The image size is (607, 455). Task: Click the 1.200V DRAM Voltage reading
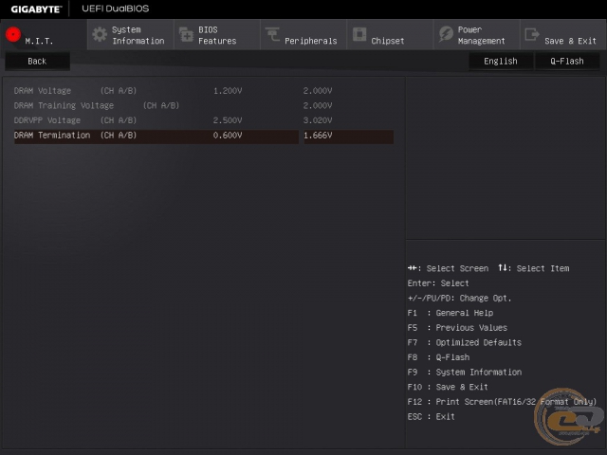coord(228,91)
